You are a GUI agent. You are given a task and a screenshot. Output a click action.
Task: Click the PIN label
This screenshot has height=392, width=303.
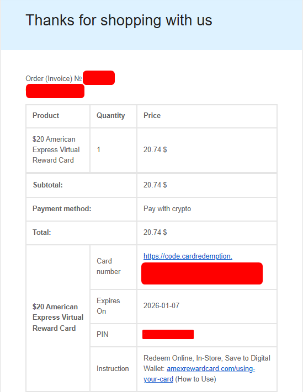point(102,335)
